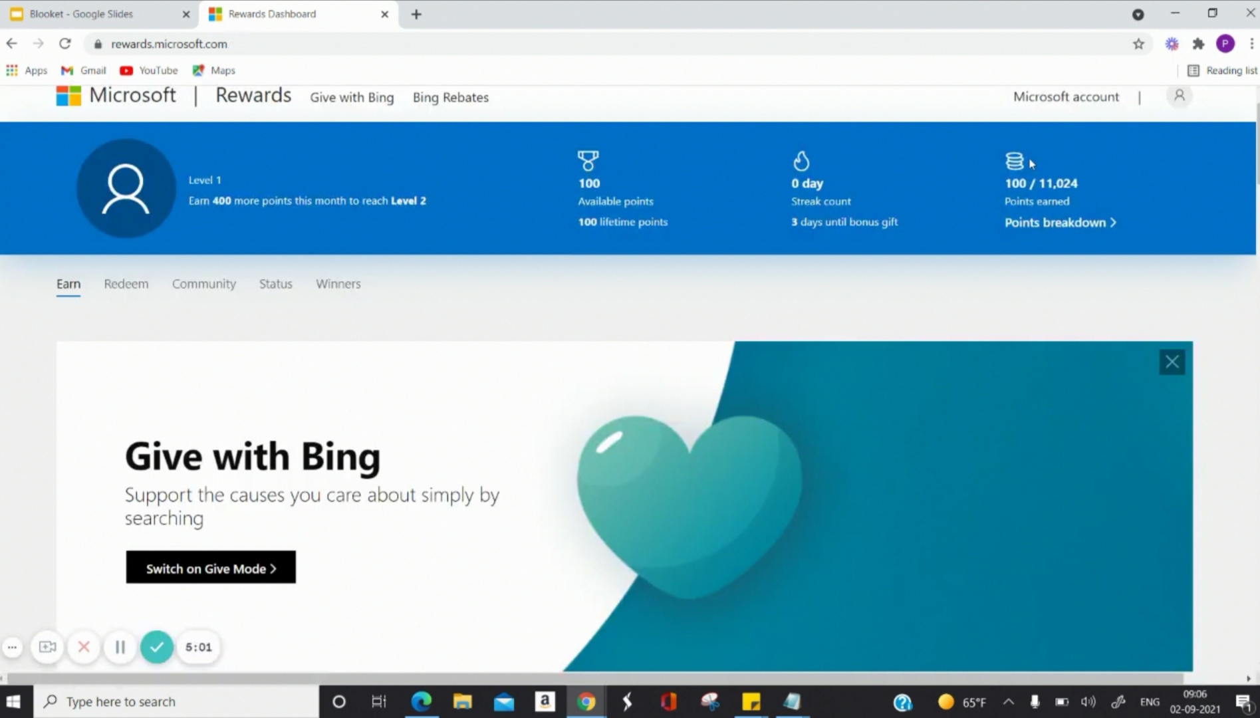The image size is (1260, 718).
Task: Click the Points earned coins icon
Action: coord(1014,161)
